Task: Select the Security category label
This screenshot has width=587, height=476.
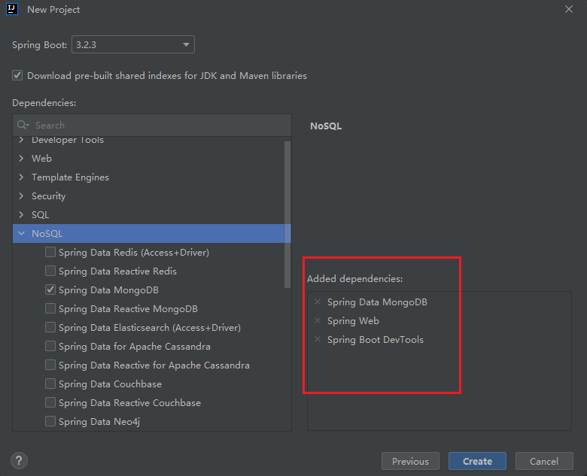Action: [x=48, y=196]
